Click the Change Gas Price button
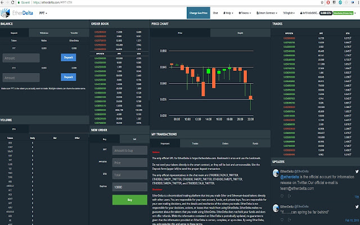The height and width of the screenshot is (225, 360). (x=199, y=13)
